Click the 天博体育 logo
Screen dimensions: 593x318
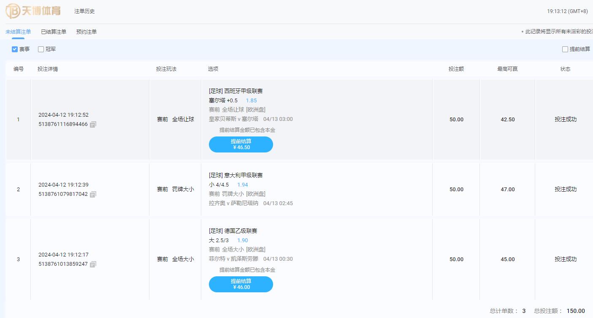point(33,11)
